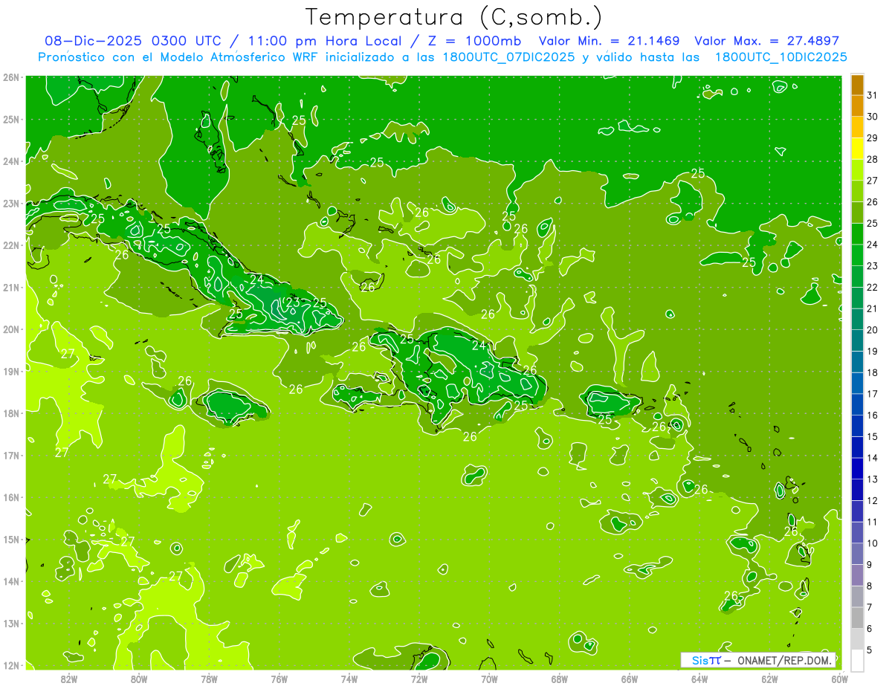The width and height of the screenshot is (892, 689).
Task: Click the white legend band below 5
Action: (857, 660)
